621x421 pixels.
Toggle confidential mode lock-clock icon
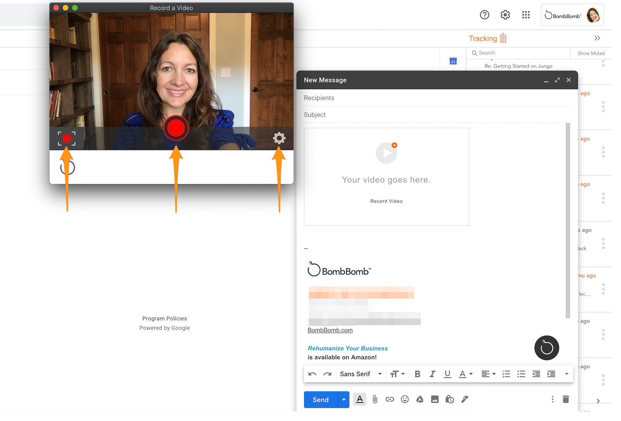click(x=450, y=399)
